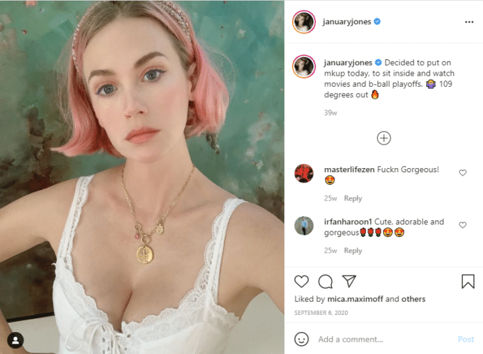Open the three-dot more options menu
The image size is (483, 354).
[469, 22]
